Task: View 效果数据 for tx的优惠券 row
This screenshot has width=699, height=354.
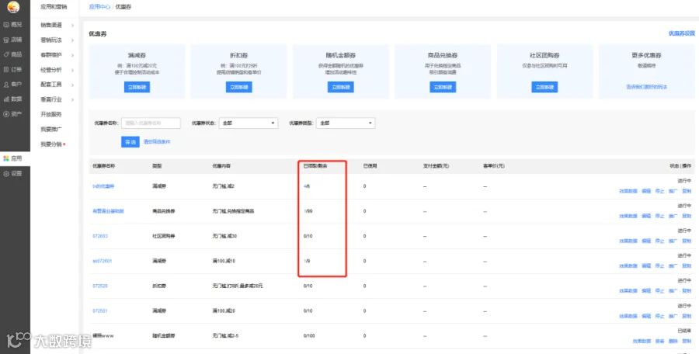Action: pyautogui.click(x=628, y=191)
